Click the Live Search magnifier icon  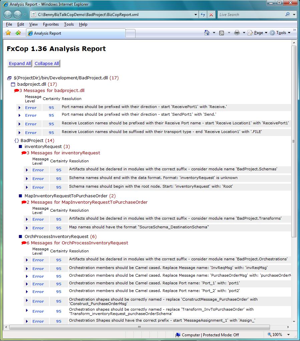[288, 14]
